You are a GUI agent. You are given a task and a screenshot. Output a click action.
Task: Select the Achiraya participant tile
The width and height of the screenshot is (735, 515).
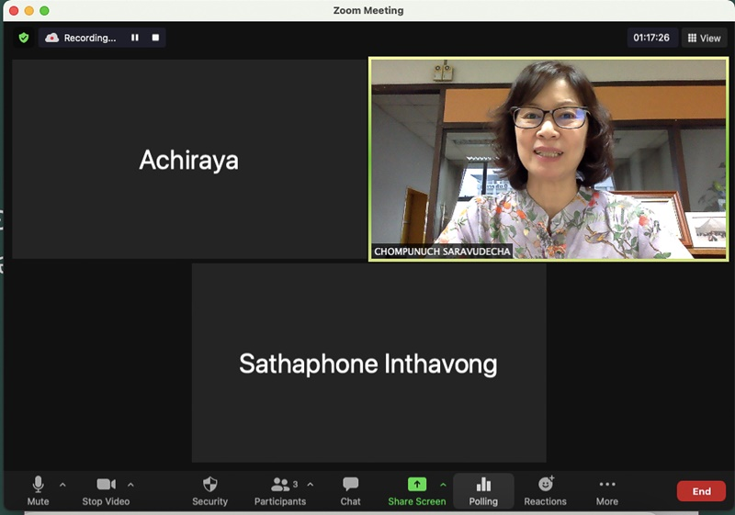click(x=188, y=160)
